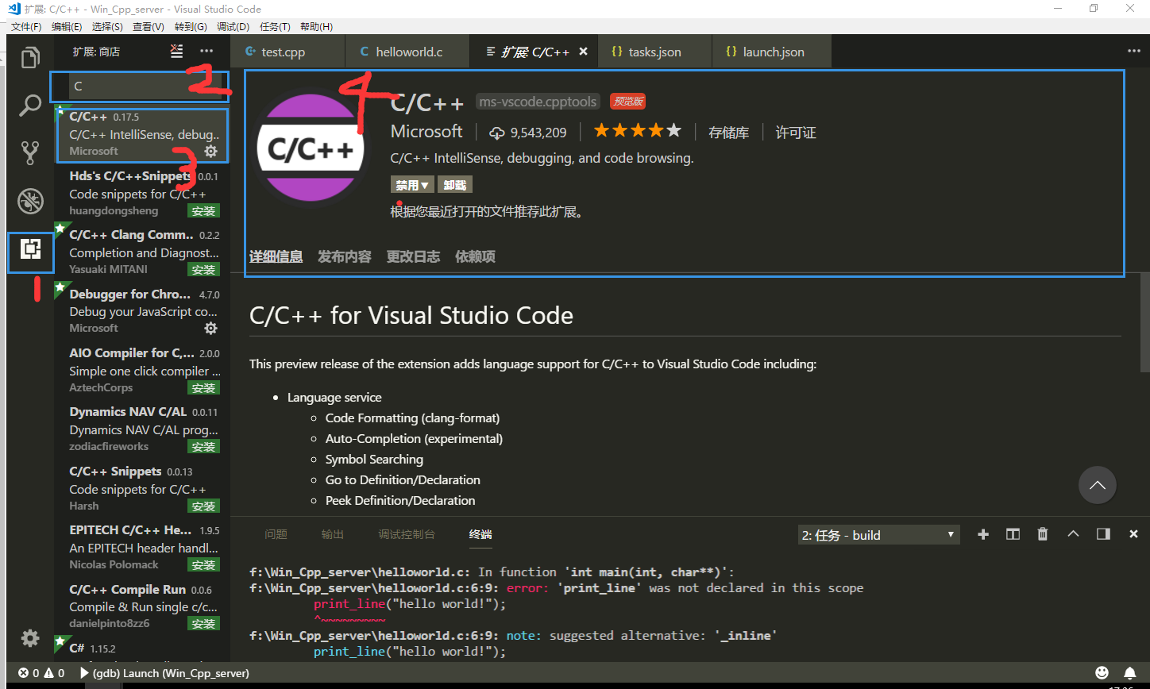The height and width of the screenshot is (689, 1150).
Task: Switch to 发布内容 contributions tab
Action: 345,256
